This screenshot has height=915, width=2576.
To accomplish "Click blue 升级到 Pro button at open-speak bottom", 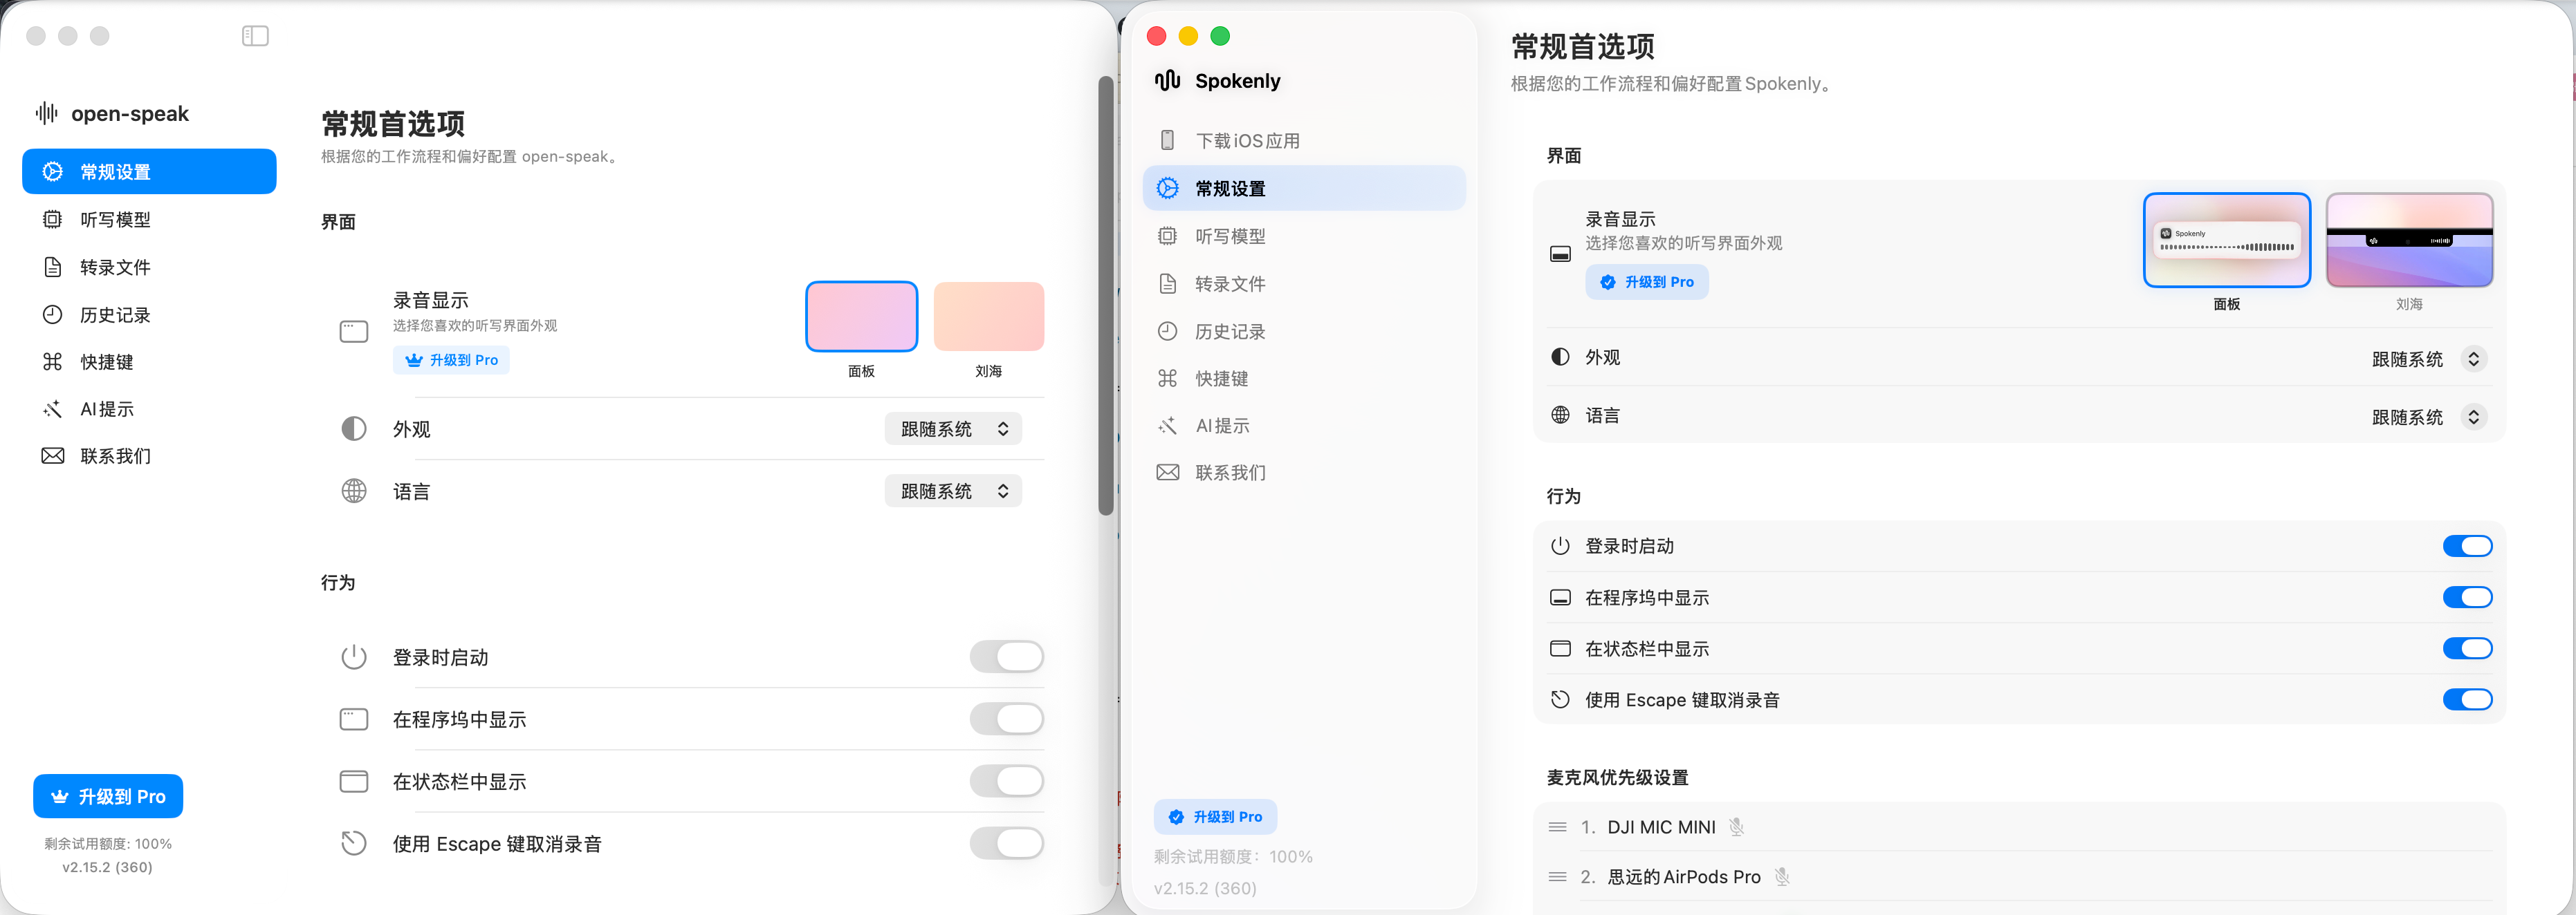I will (x=108, y=796).
